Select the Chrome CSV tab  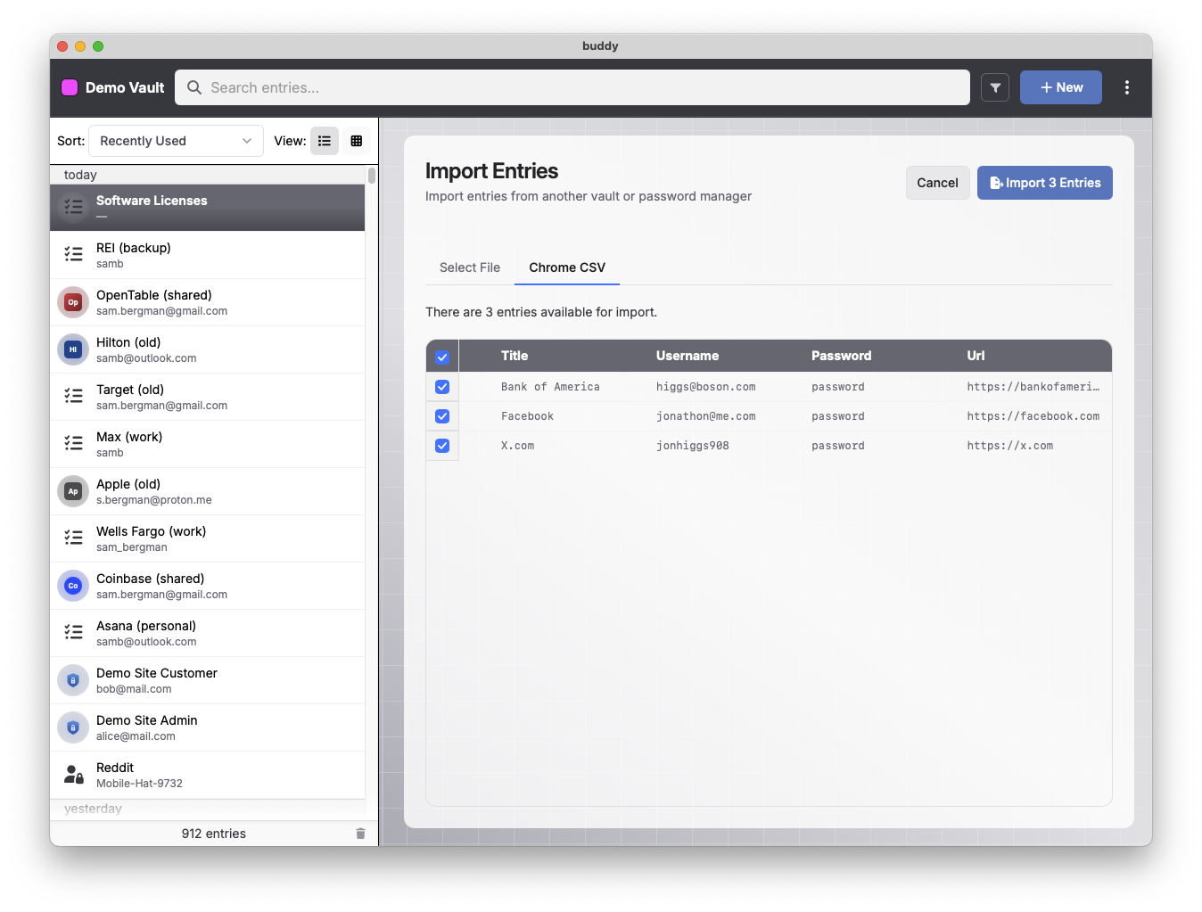(567, 267)
